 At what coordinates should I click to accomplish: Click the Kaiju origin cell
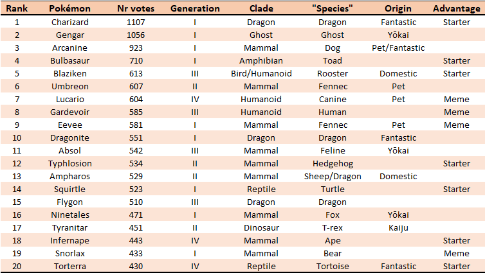pos(398,227)
